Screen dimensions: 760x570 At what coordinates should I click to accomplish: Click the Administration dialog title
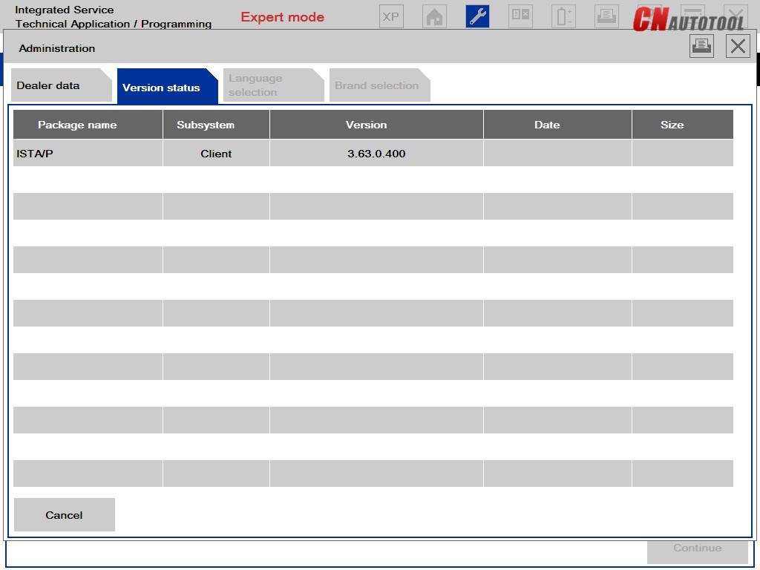coord(57,48)
